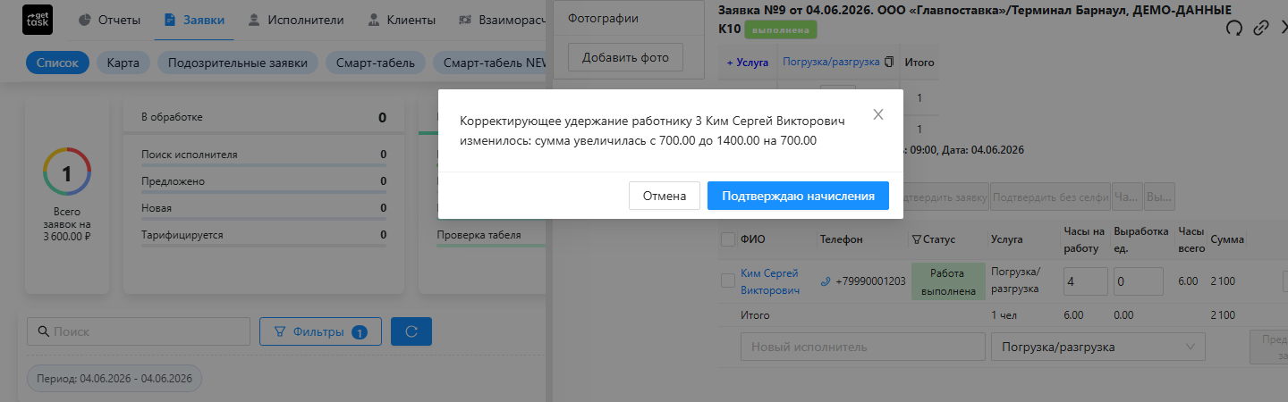Click the Поиск search field
Viewport: 1288px width, 402px height.
pos(139,331)
